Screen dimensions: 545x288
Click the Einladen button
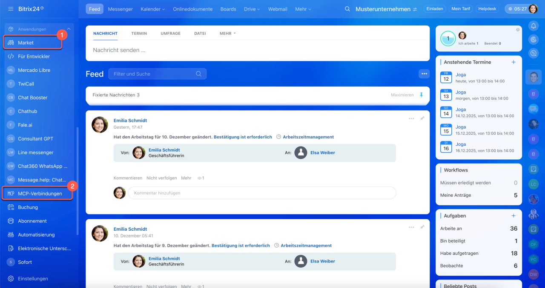[x=435, y=9]
